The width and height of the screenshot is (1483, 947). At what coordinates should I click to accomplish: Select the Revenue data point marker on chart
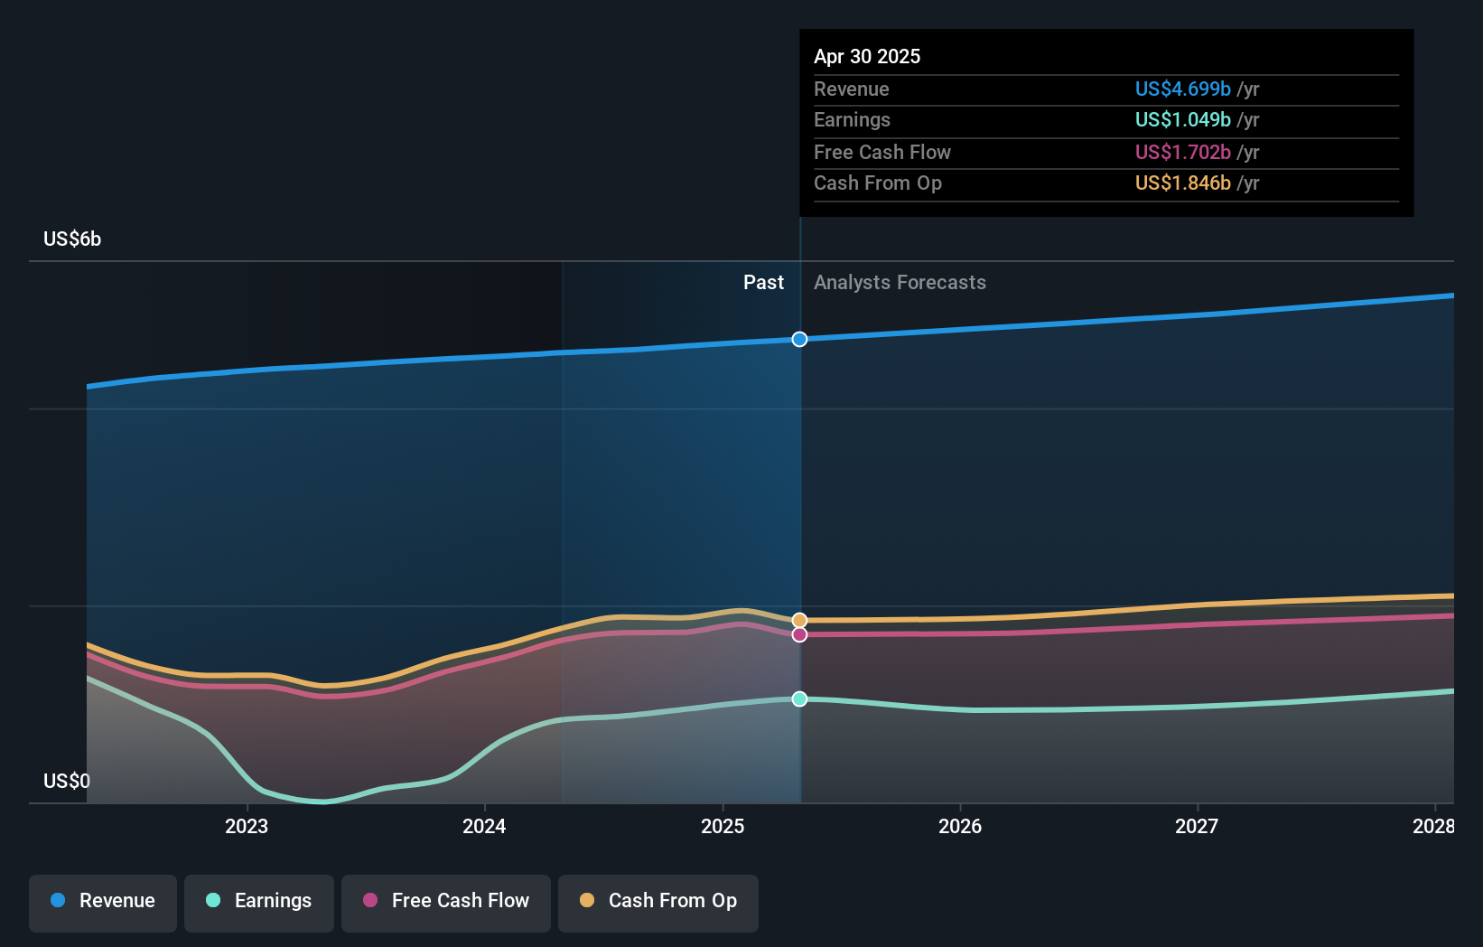click(x=799, y=340)
